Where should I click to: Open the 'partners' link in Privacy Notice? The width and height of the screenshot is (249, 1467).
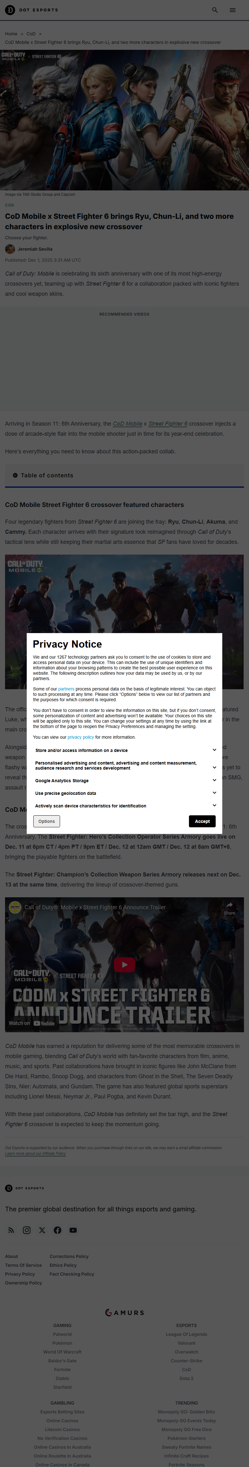[x=66, y=689]
